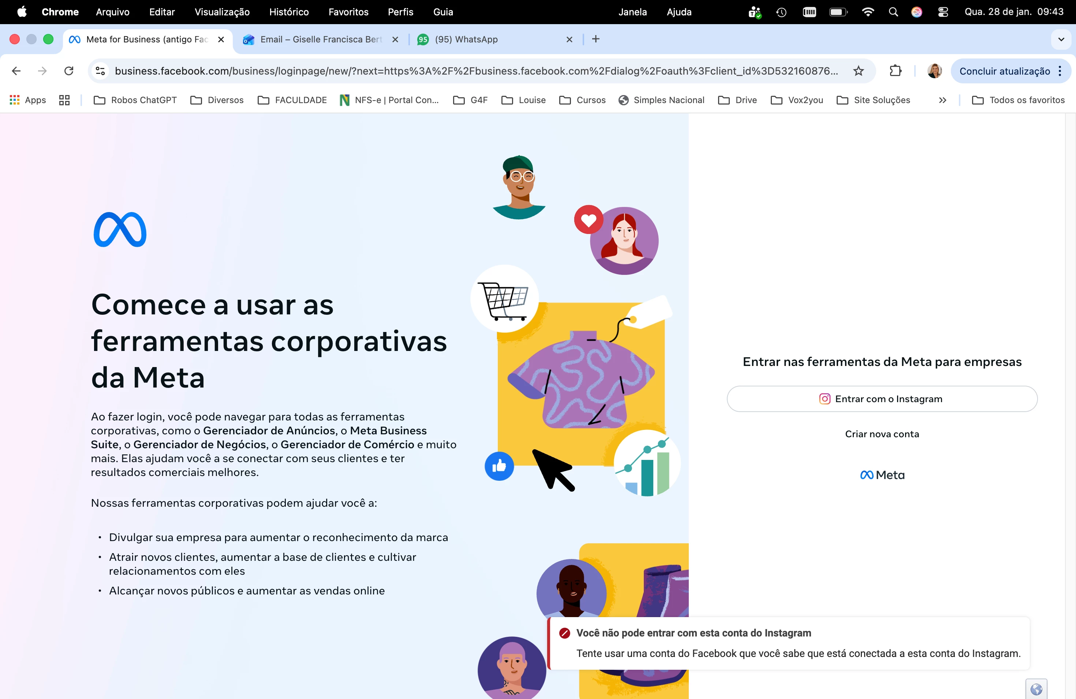Open the tab groups grid icon

tap(64, 100)
